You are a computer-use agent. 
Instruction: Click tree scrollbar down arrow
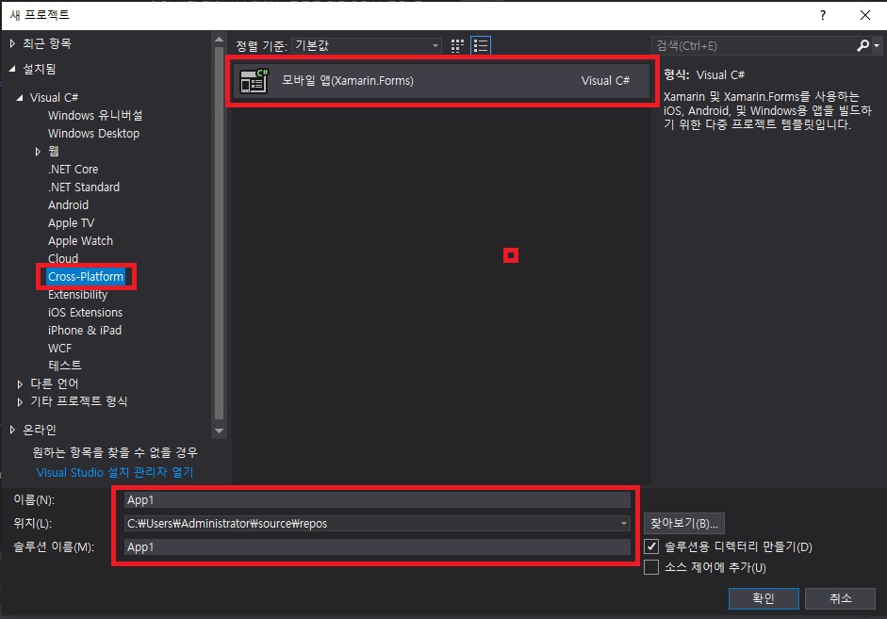point(219,432)
